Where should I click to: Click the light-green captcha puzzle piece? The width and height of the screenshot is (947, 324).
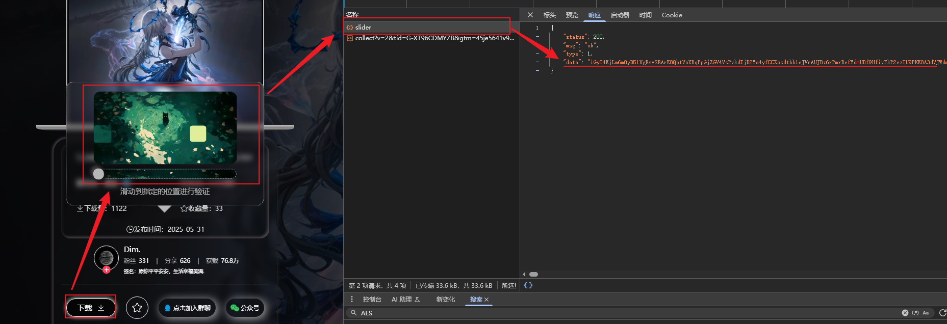pyautogui.click(x=198, y=133)
